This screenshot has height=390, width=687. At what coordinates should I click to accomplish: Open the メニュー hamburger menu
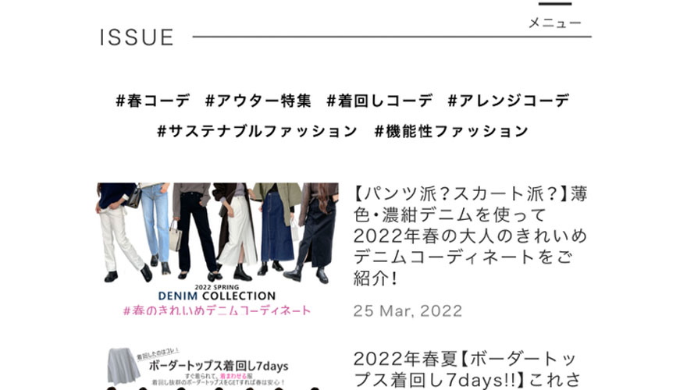point(555,15)
